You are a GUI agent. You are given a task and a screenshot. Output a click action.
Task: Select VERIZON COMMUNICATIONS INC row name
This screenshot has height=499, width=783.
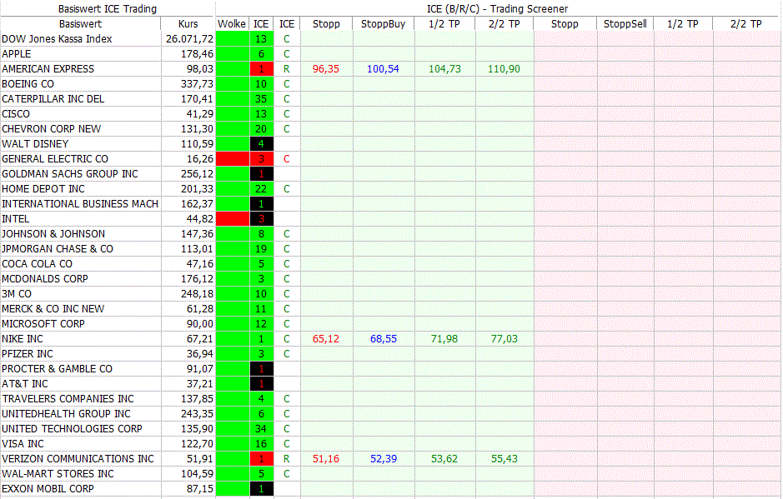pos(78,458)
